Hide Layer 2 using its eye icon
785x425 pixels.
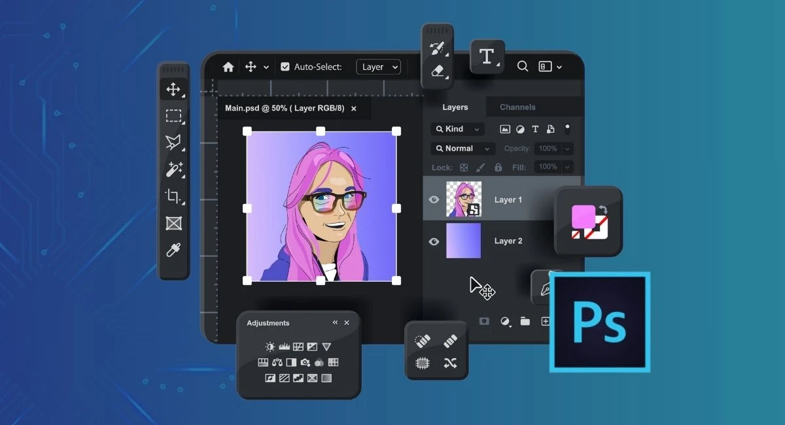pos(434,241)
